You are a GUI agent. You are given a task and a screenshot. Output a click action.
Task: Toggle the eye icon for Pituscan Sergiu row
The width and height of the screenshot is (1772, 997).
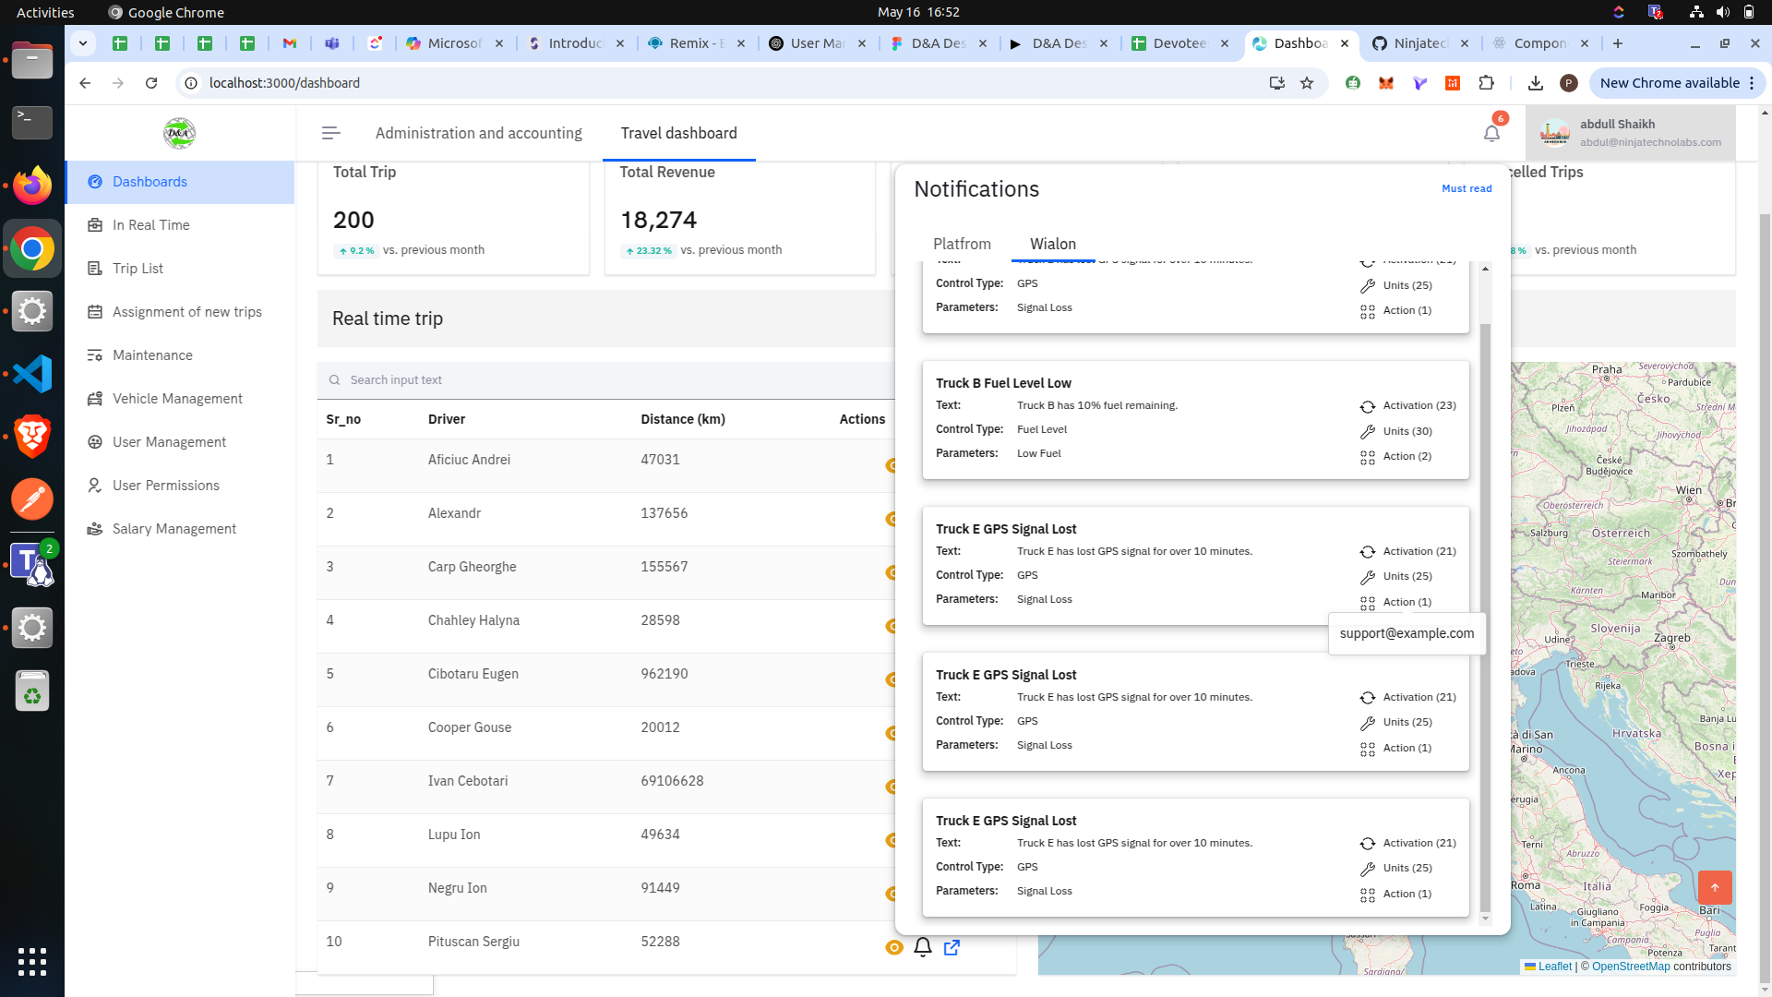point(893,947)
